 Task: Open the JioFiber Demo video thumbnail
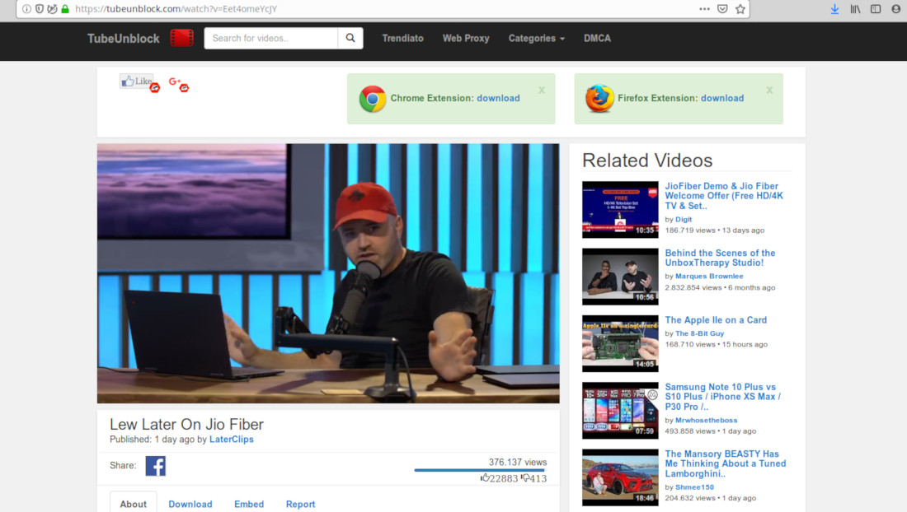point(620,210)
